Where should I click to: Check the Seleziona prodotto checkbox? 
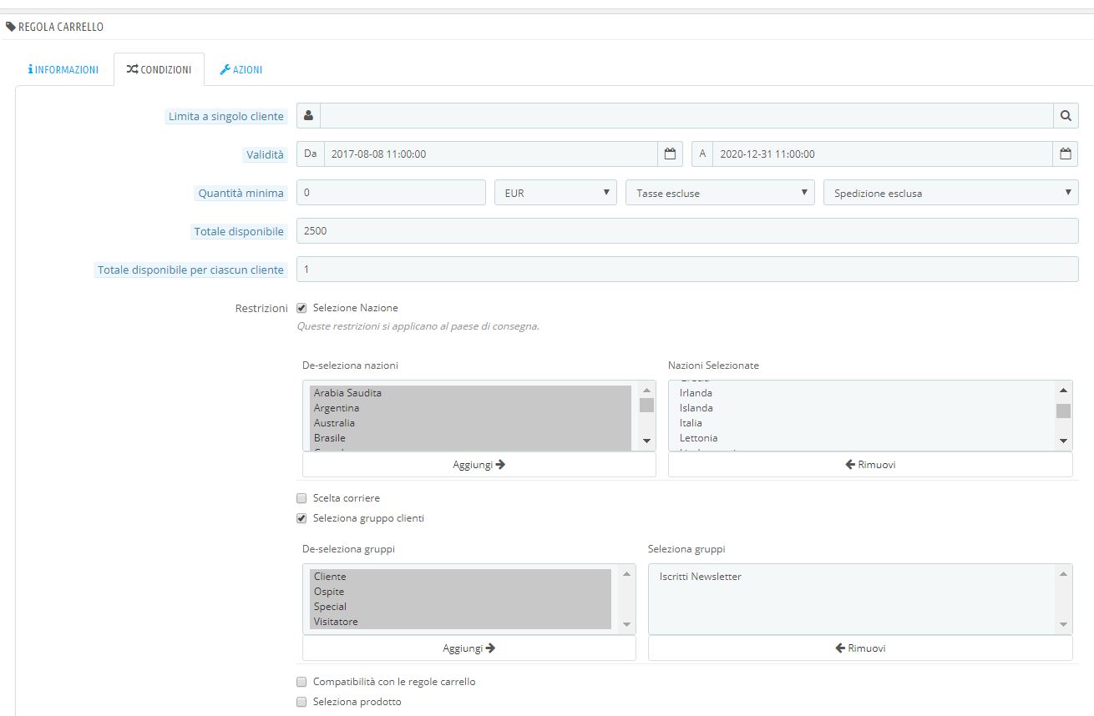(301, 702)
